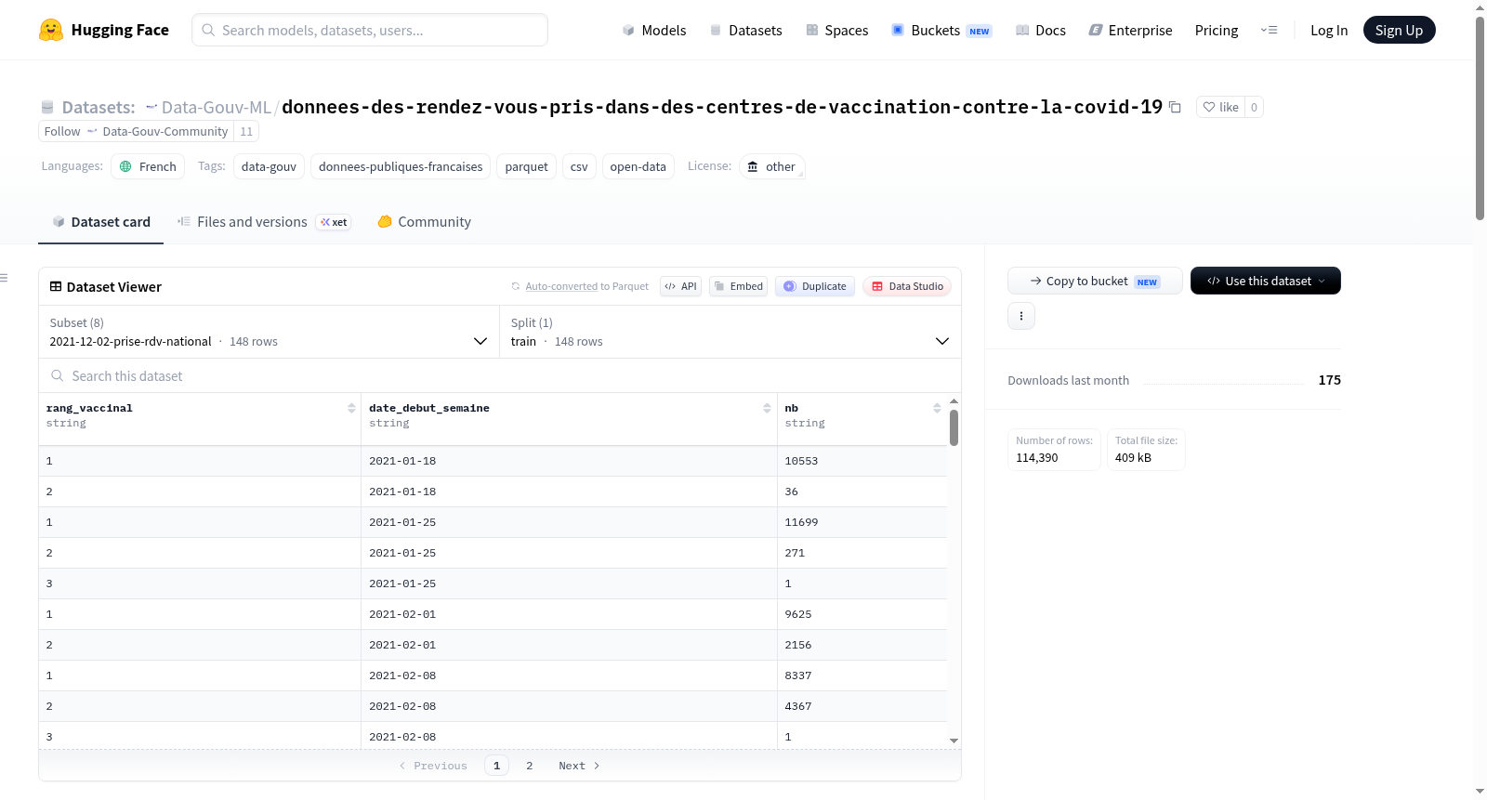
Task: Open the Use this dataset dropdown
Action: click(1266, 281)
